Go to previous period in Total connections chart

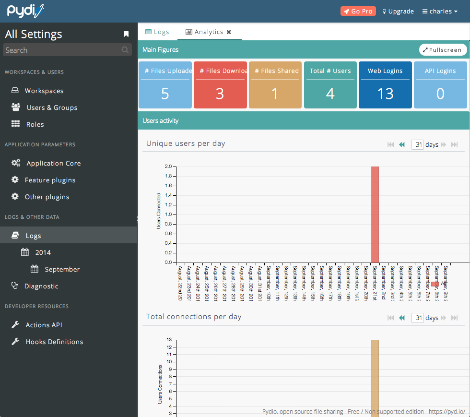click(402, 318)
